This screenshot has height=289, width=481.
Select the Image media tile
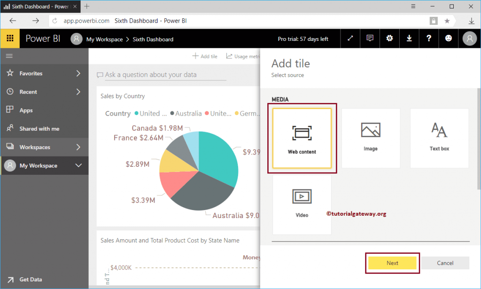(x=370, y=138)
